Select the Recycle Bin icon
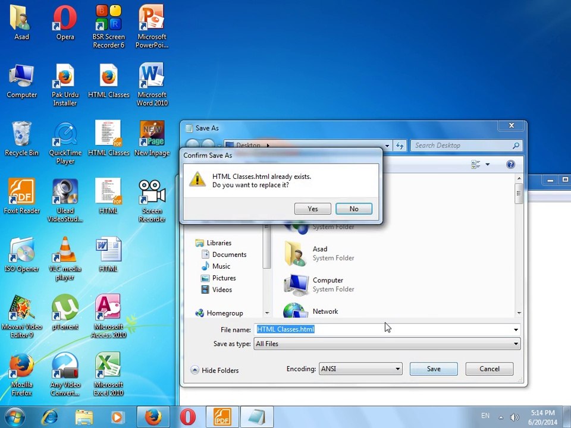 pyautogui.click(x=21, y=139)
